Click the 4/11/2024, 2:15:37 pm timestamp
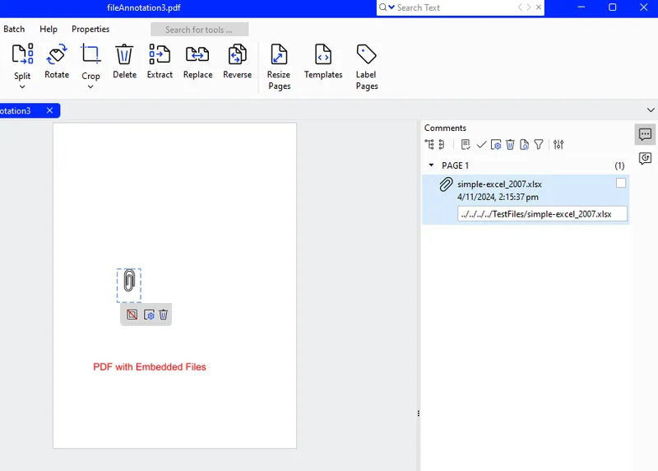This screenshot has width=658, height=471. click(x=498, y=197)
